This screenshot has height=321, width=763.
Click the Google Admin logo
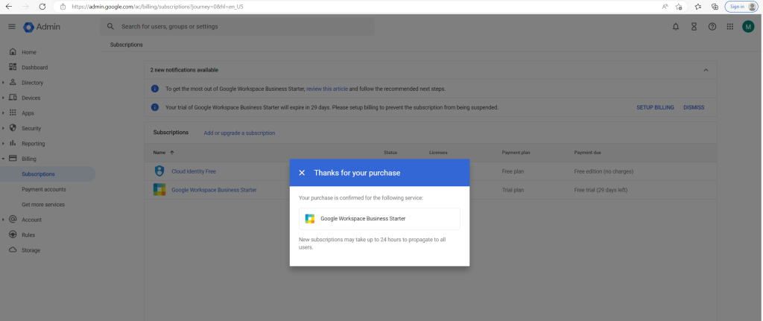42,27
